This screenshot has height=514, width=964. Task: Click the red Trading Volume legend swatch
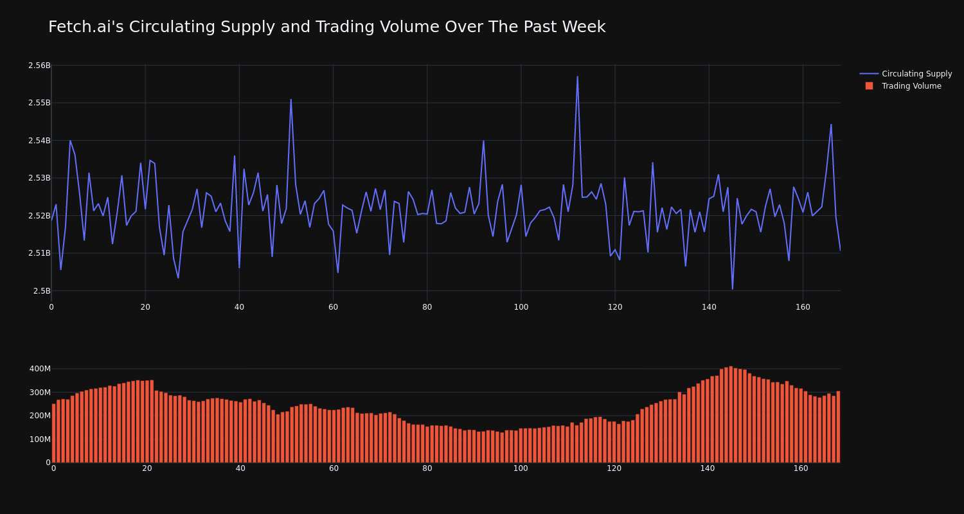(869, 86)
